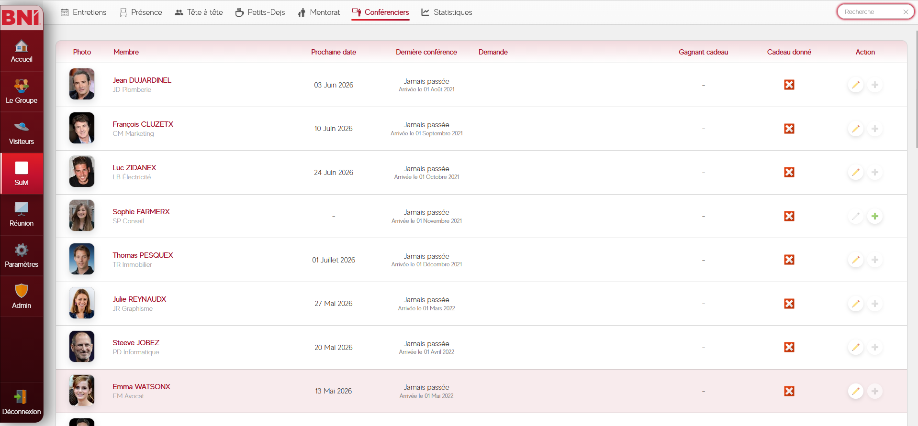The height and width of the screenshot is (426, 918).
Task: Click Sophie FARMERX's photo thumbnail
Action: 82,216
